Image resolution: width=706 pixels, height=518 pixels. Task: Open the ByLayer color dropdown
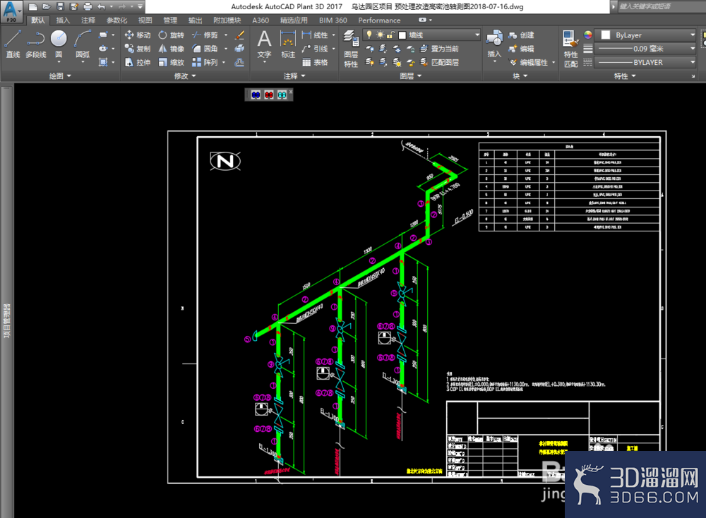(x=693, y=35)
